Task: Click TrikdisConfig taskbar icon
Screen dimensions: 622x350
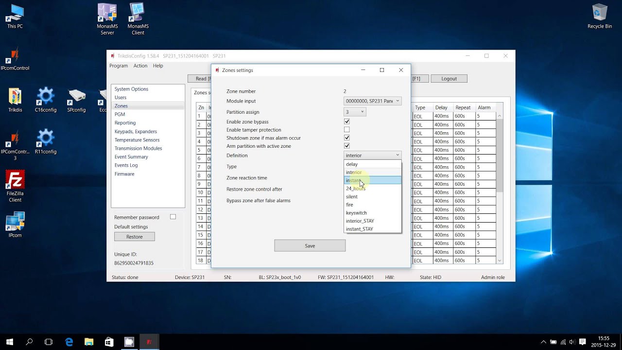Action: pyautogui.click(x=149, y=342)
